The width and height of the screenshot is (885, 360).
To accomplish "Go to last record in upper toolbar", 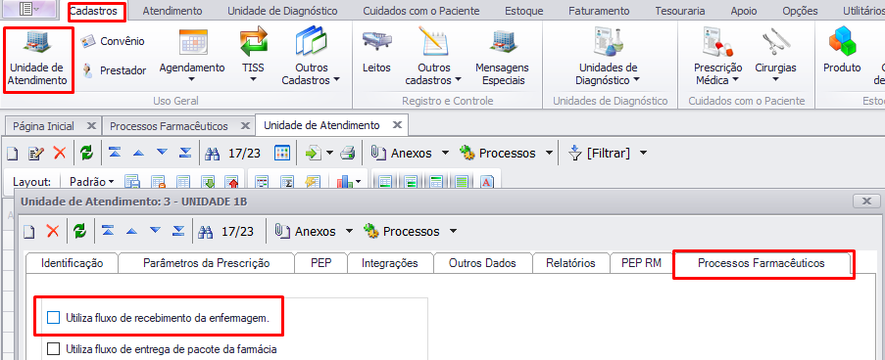I will point(185,153).
